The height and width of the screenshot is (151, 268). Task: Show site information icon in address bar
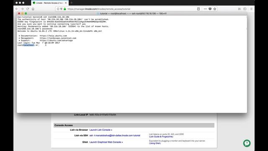(x=58, y=9)
